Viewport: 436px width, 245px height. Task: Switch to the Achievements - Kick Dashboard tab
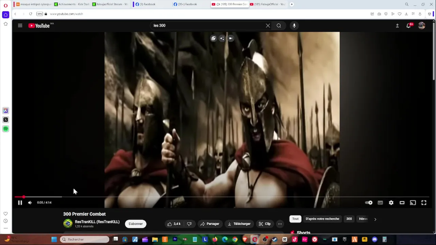tap(72, 4)
